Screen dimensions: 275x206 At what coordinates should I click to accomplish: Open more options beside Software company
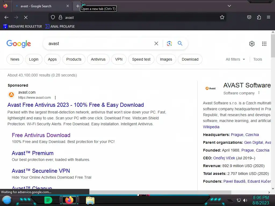(259, 93)
